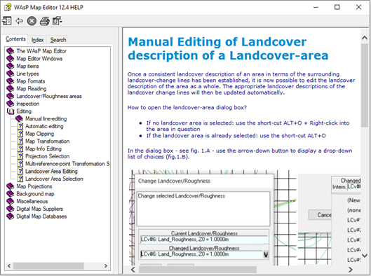
Task: Select the Map items entry
Action: 27,66
